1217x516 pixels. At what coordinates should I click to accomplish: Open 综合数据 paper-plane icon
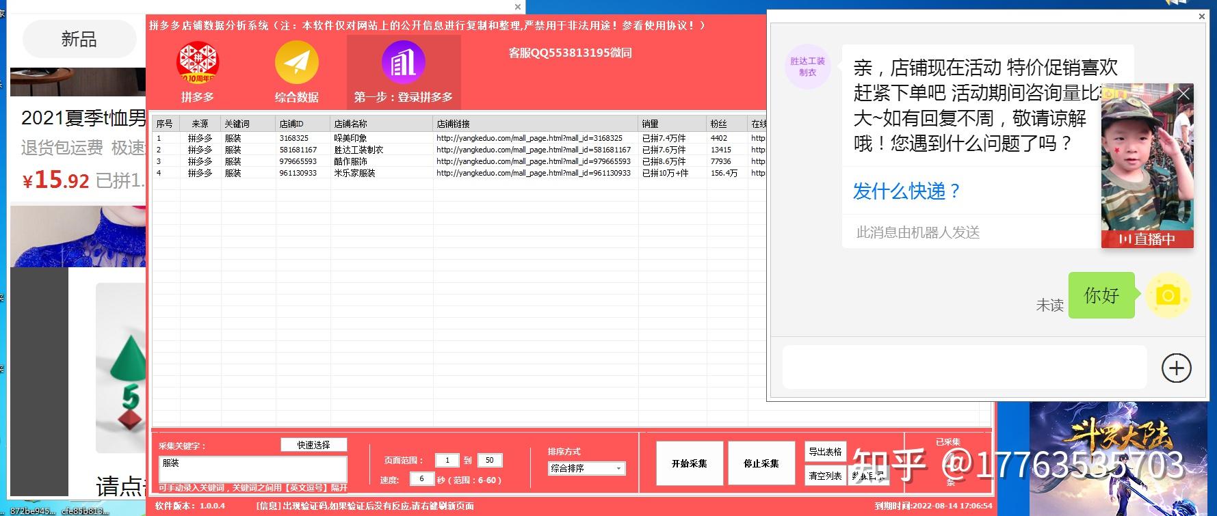(297, 62)
